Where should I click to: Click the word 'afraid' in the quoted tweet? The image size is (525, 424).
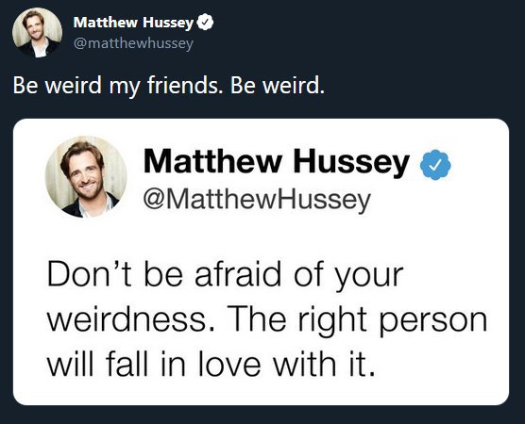click(238, 273)
